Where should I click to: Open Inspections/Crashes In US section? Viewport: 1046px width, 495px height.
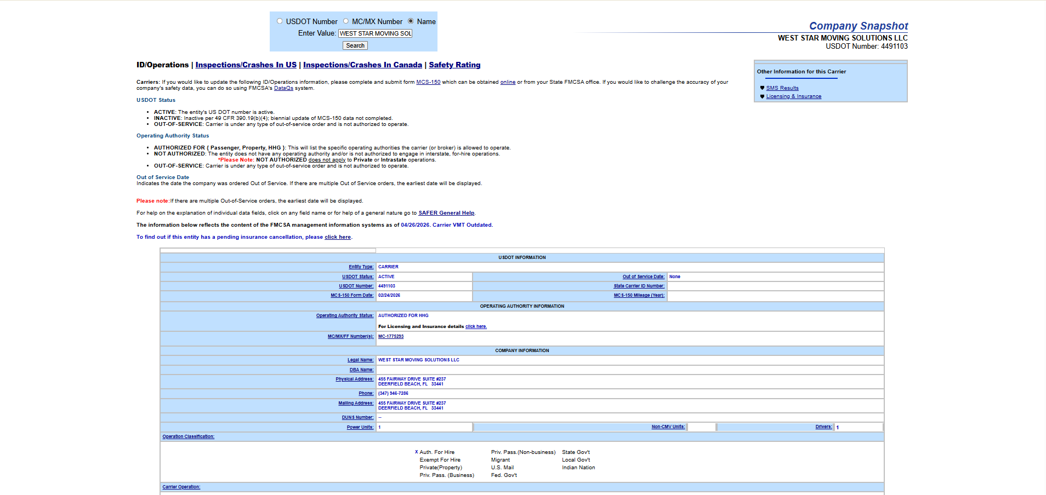click(x=246, y=65)
